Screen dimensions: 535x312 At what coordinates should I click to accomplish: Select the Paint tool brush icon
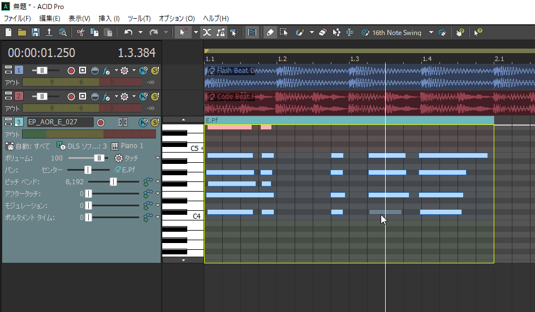coord(300,32)
